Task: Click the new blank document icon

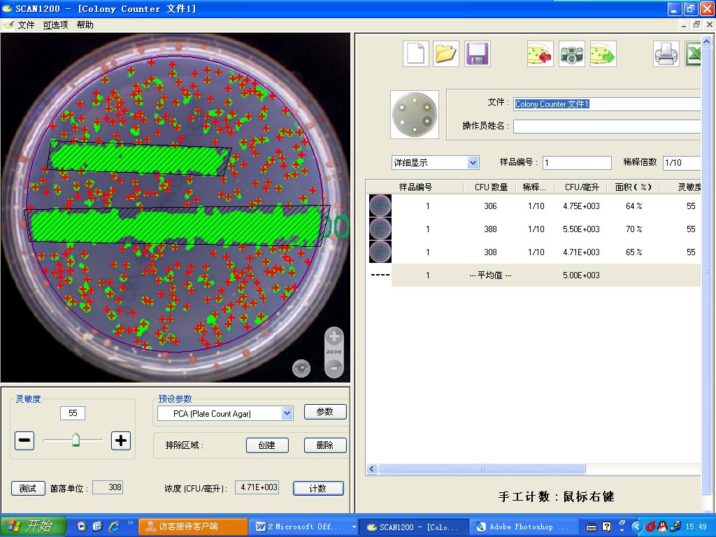Action: [x=416, y=54]
